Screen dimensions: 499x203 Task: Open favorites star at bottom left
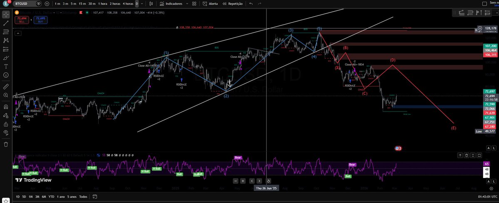point(6,201)
